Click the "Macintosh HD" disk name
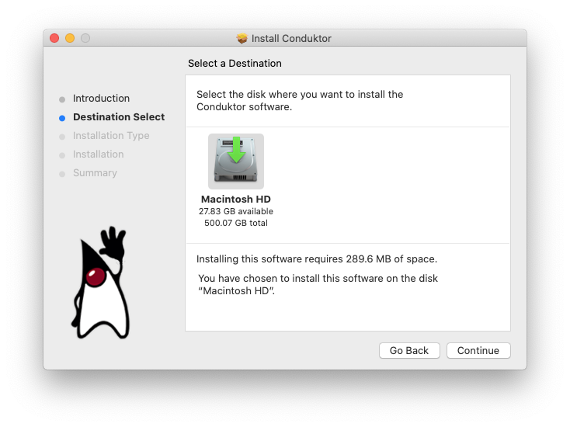 236,200
